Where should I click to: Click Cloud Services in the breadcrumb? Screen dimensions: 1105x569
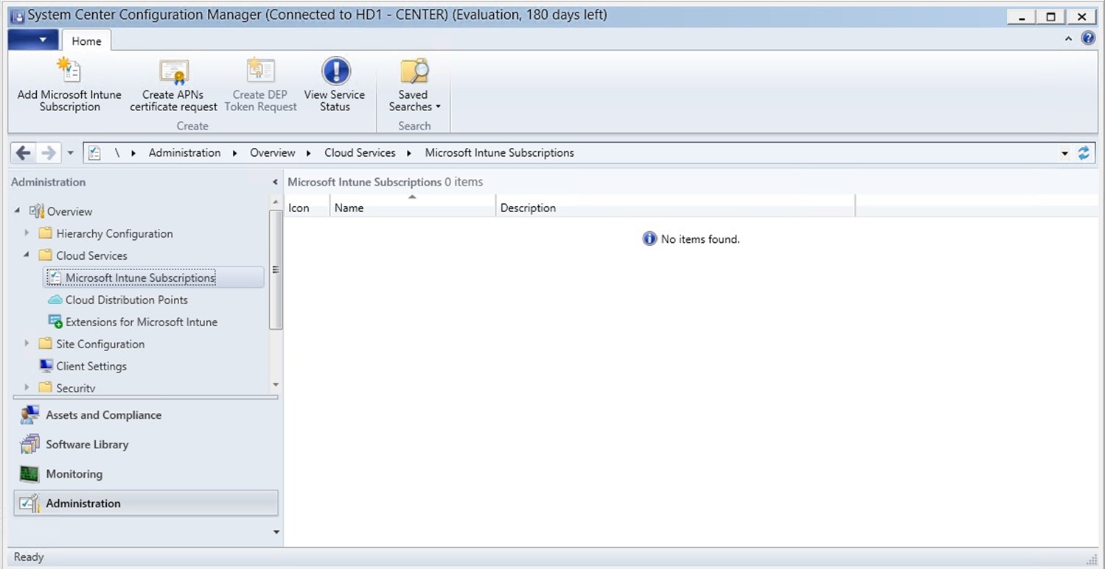point(360,152)
